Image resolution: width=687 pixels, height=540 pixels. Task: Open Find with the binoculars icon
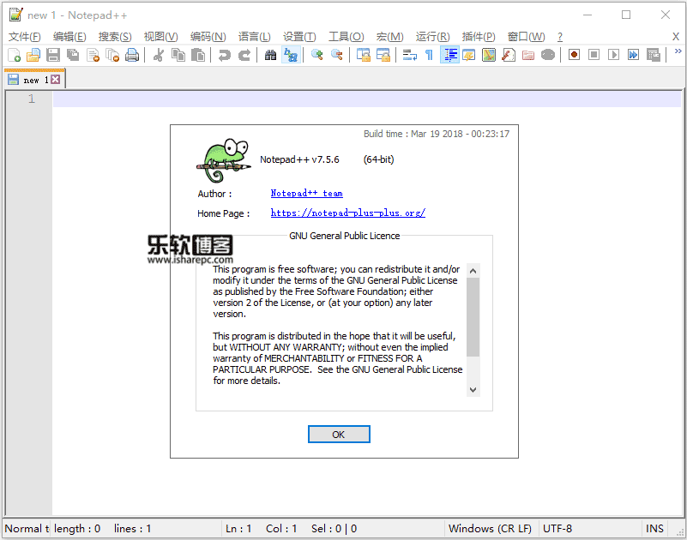pyautogui.click(x=271, y=55)
